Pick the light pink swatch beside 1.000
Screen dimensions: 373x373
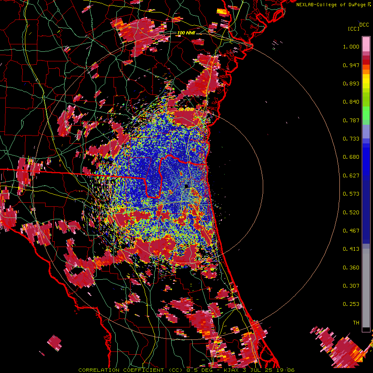point(366,44)
